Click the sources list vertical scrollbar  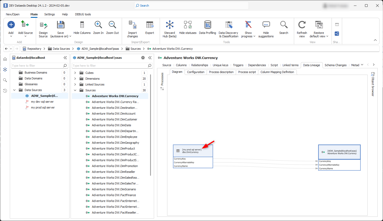[x=151, y=124]
